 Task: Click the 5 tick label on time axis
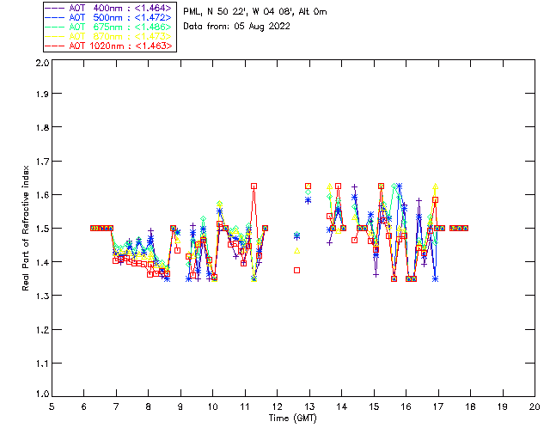[x=52, y=407]
